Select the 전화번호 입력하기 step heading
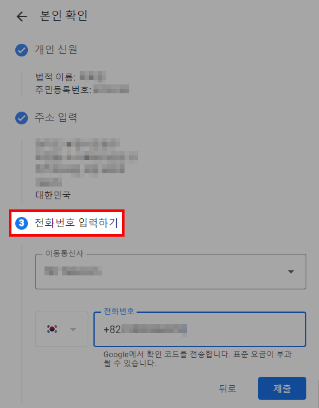 point(76,223)
